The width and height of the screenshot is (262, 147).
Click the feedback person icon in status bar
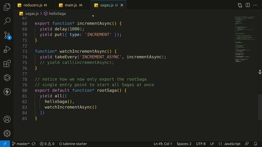coord(247,144)
